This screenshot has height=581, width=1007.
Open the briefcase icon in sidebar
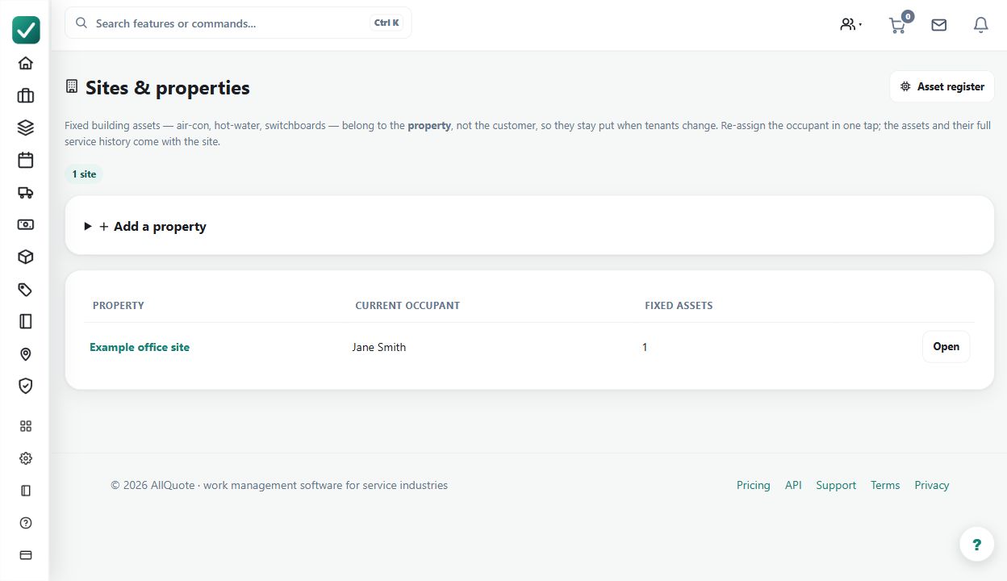26,95
